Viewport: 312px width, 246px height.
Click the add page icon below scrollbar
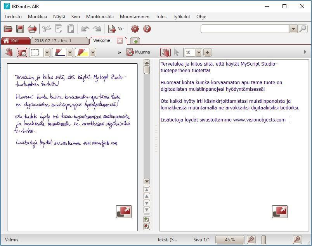(147, 220)
